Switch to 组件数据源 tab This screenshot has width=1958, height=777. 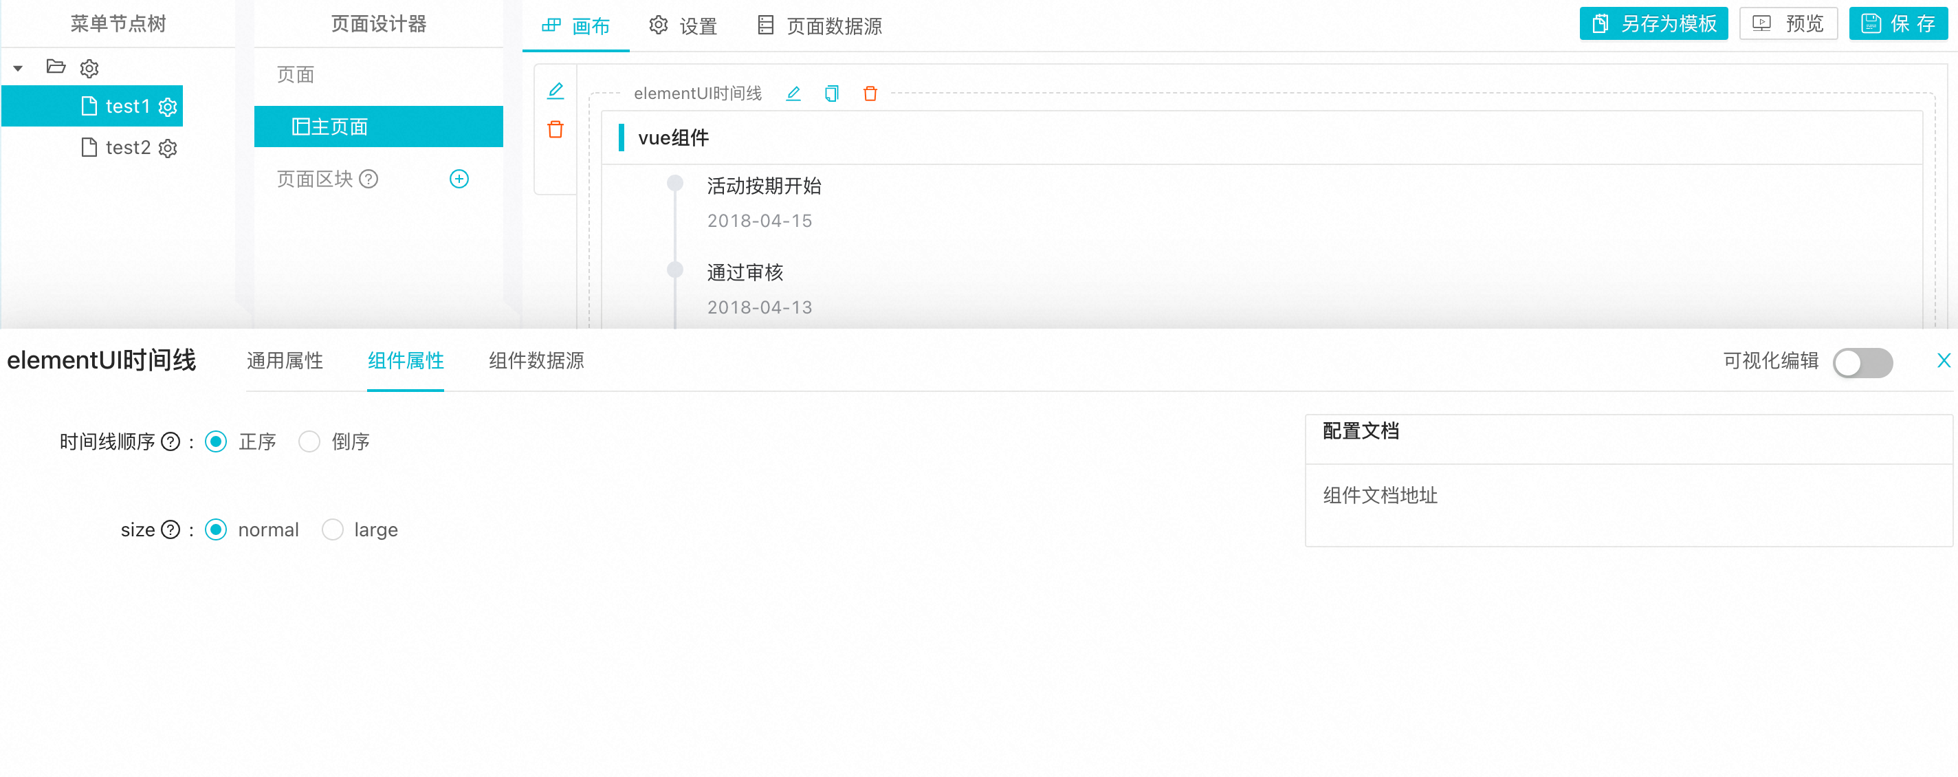point(536,361)
